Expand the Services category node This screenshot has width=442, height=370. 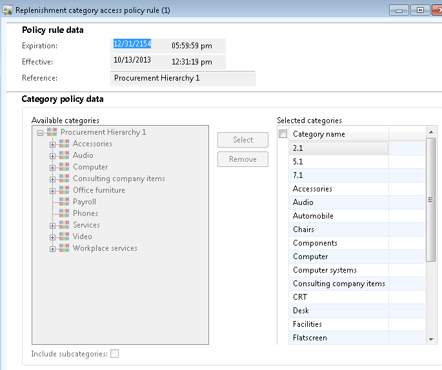(x=53, y=226)
